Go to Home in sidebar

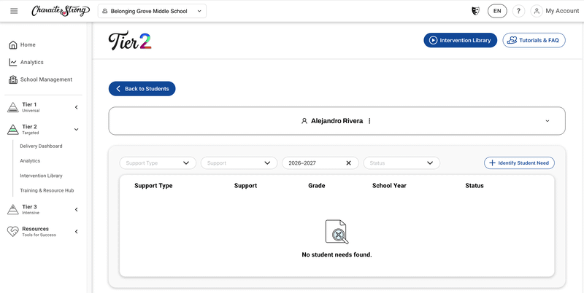pyautogui.click(x=28, y=44)
